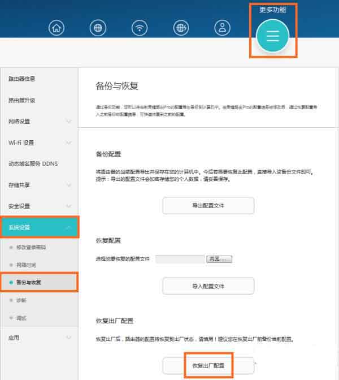Expand the Wi-Fi 设置 chevron
The image size is (339, 380).
[69, 142]
